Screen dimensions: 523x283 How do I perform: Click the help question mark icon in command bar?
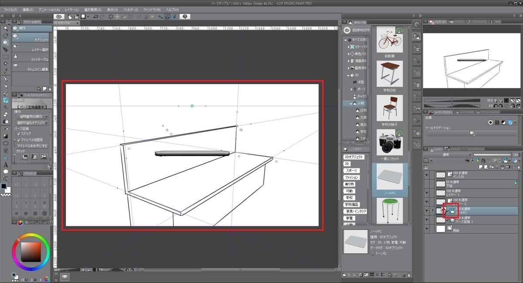[x=185, y=17]
